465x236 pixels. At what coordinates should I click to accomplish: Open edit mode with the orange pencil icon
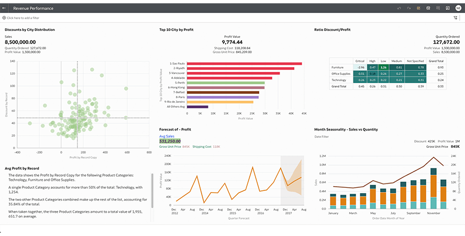click(418, 8)
